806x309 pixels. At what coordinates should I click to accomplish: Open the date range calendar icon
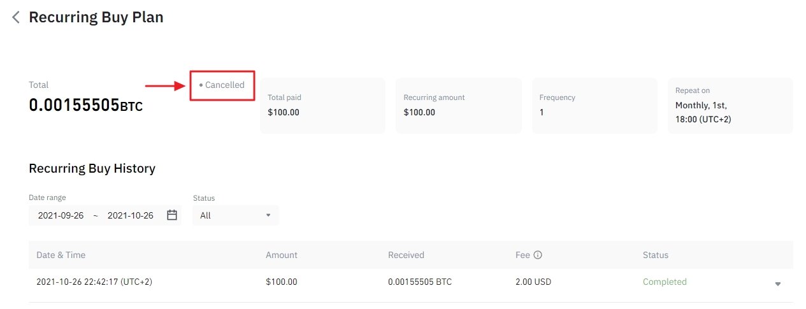coord(172,215)
